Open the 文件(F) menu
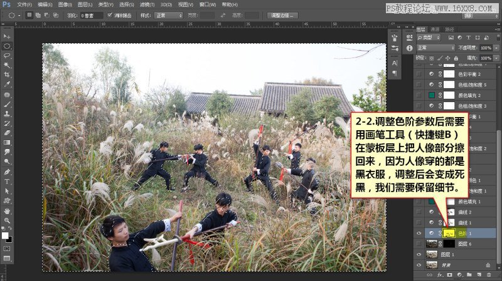The image size is (502, 281). [x=24, y=5]
